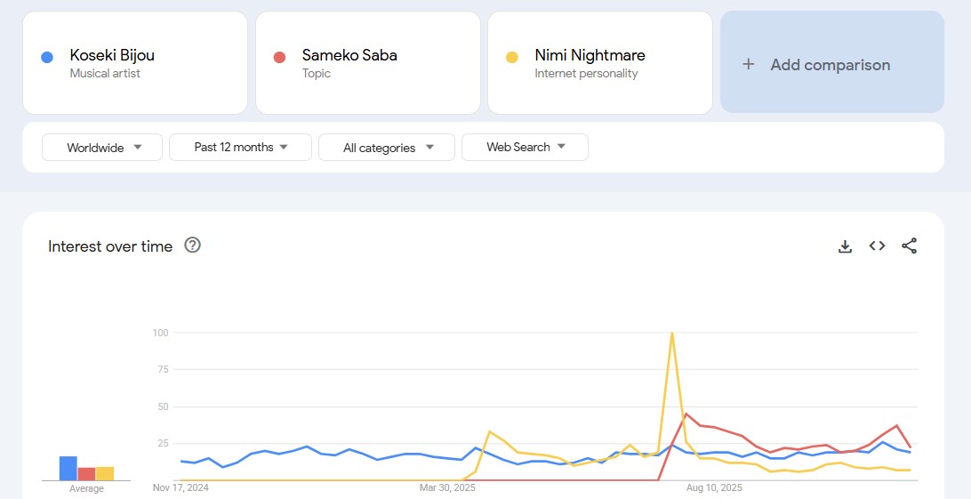Expand the Web Search type dropdown
Screen dimensions: 971x499
pyautogui.click(x=525, y=148)
